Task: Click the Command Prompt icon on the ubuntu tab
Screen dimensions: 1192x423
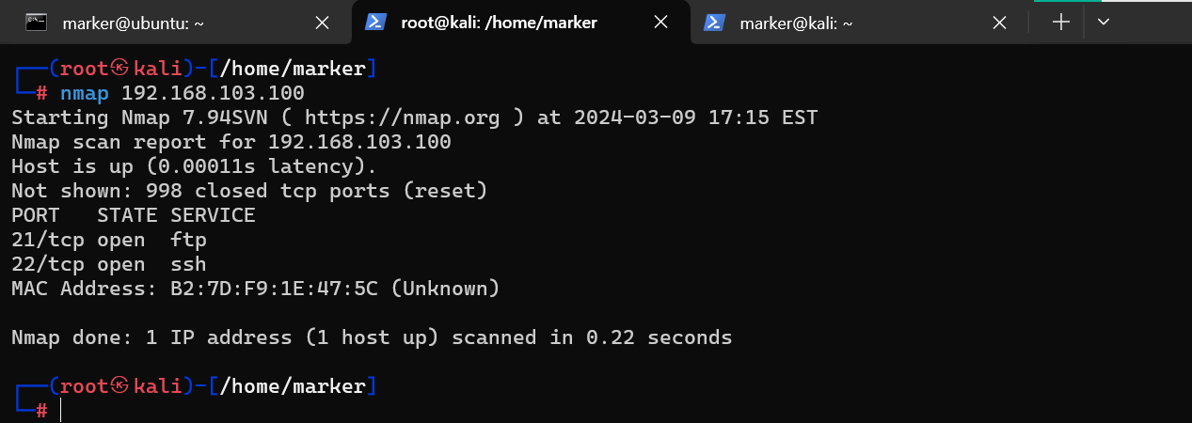Action: (37, 23)
